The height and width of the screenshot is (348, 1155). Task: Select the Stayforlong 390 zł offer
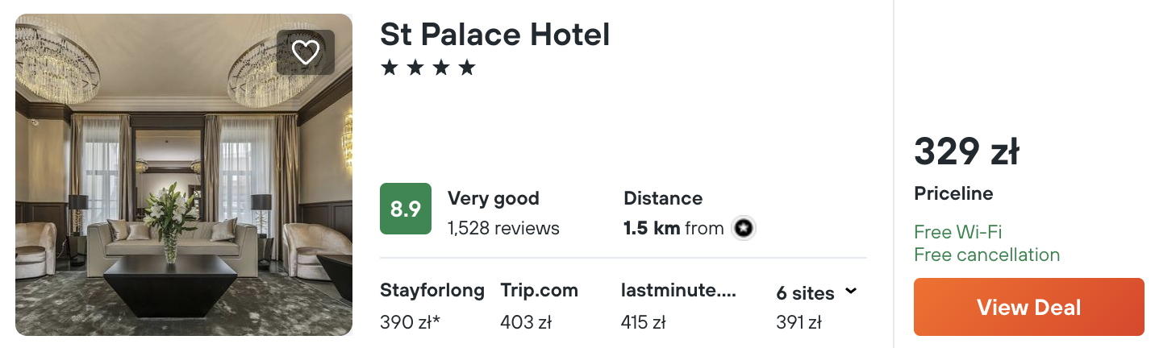[x=432, y=307]
